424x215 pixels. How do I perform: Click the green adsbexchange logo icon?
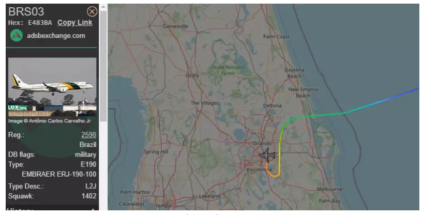click(17, 36)
